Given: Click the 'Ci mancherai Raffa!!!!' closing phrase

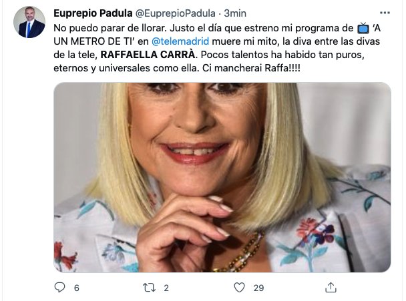Looking at the screenshot, I should coord(252,68).
